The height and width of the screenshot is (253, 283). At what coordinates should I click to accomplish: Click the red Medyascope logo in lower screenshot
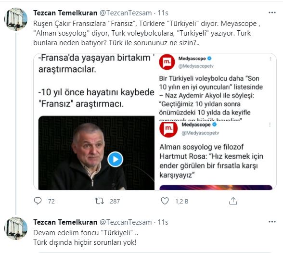coord(168,128)
